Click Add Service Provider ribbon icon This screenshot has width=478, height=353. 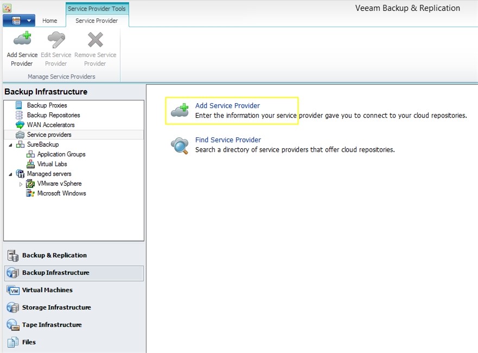pos(22,39)
